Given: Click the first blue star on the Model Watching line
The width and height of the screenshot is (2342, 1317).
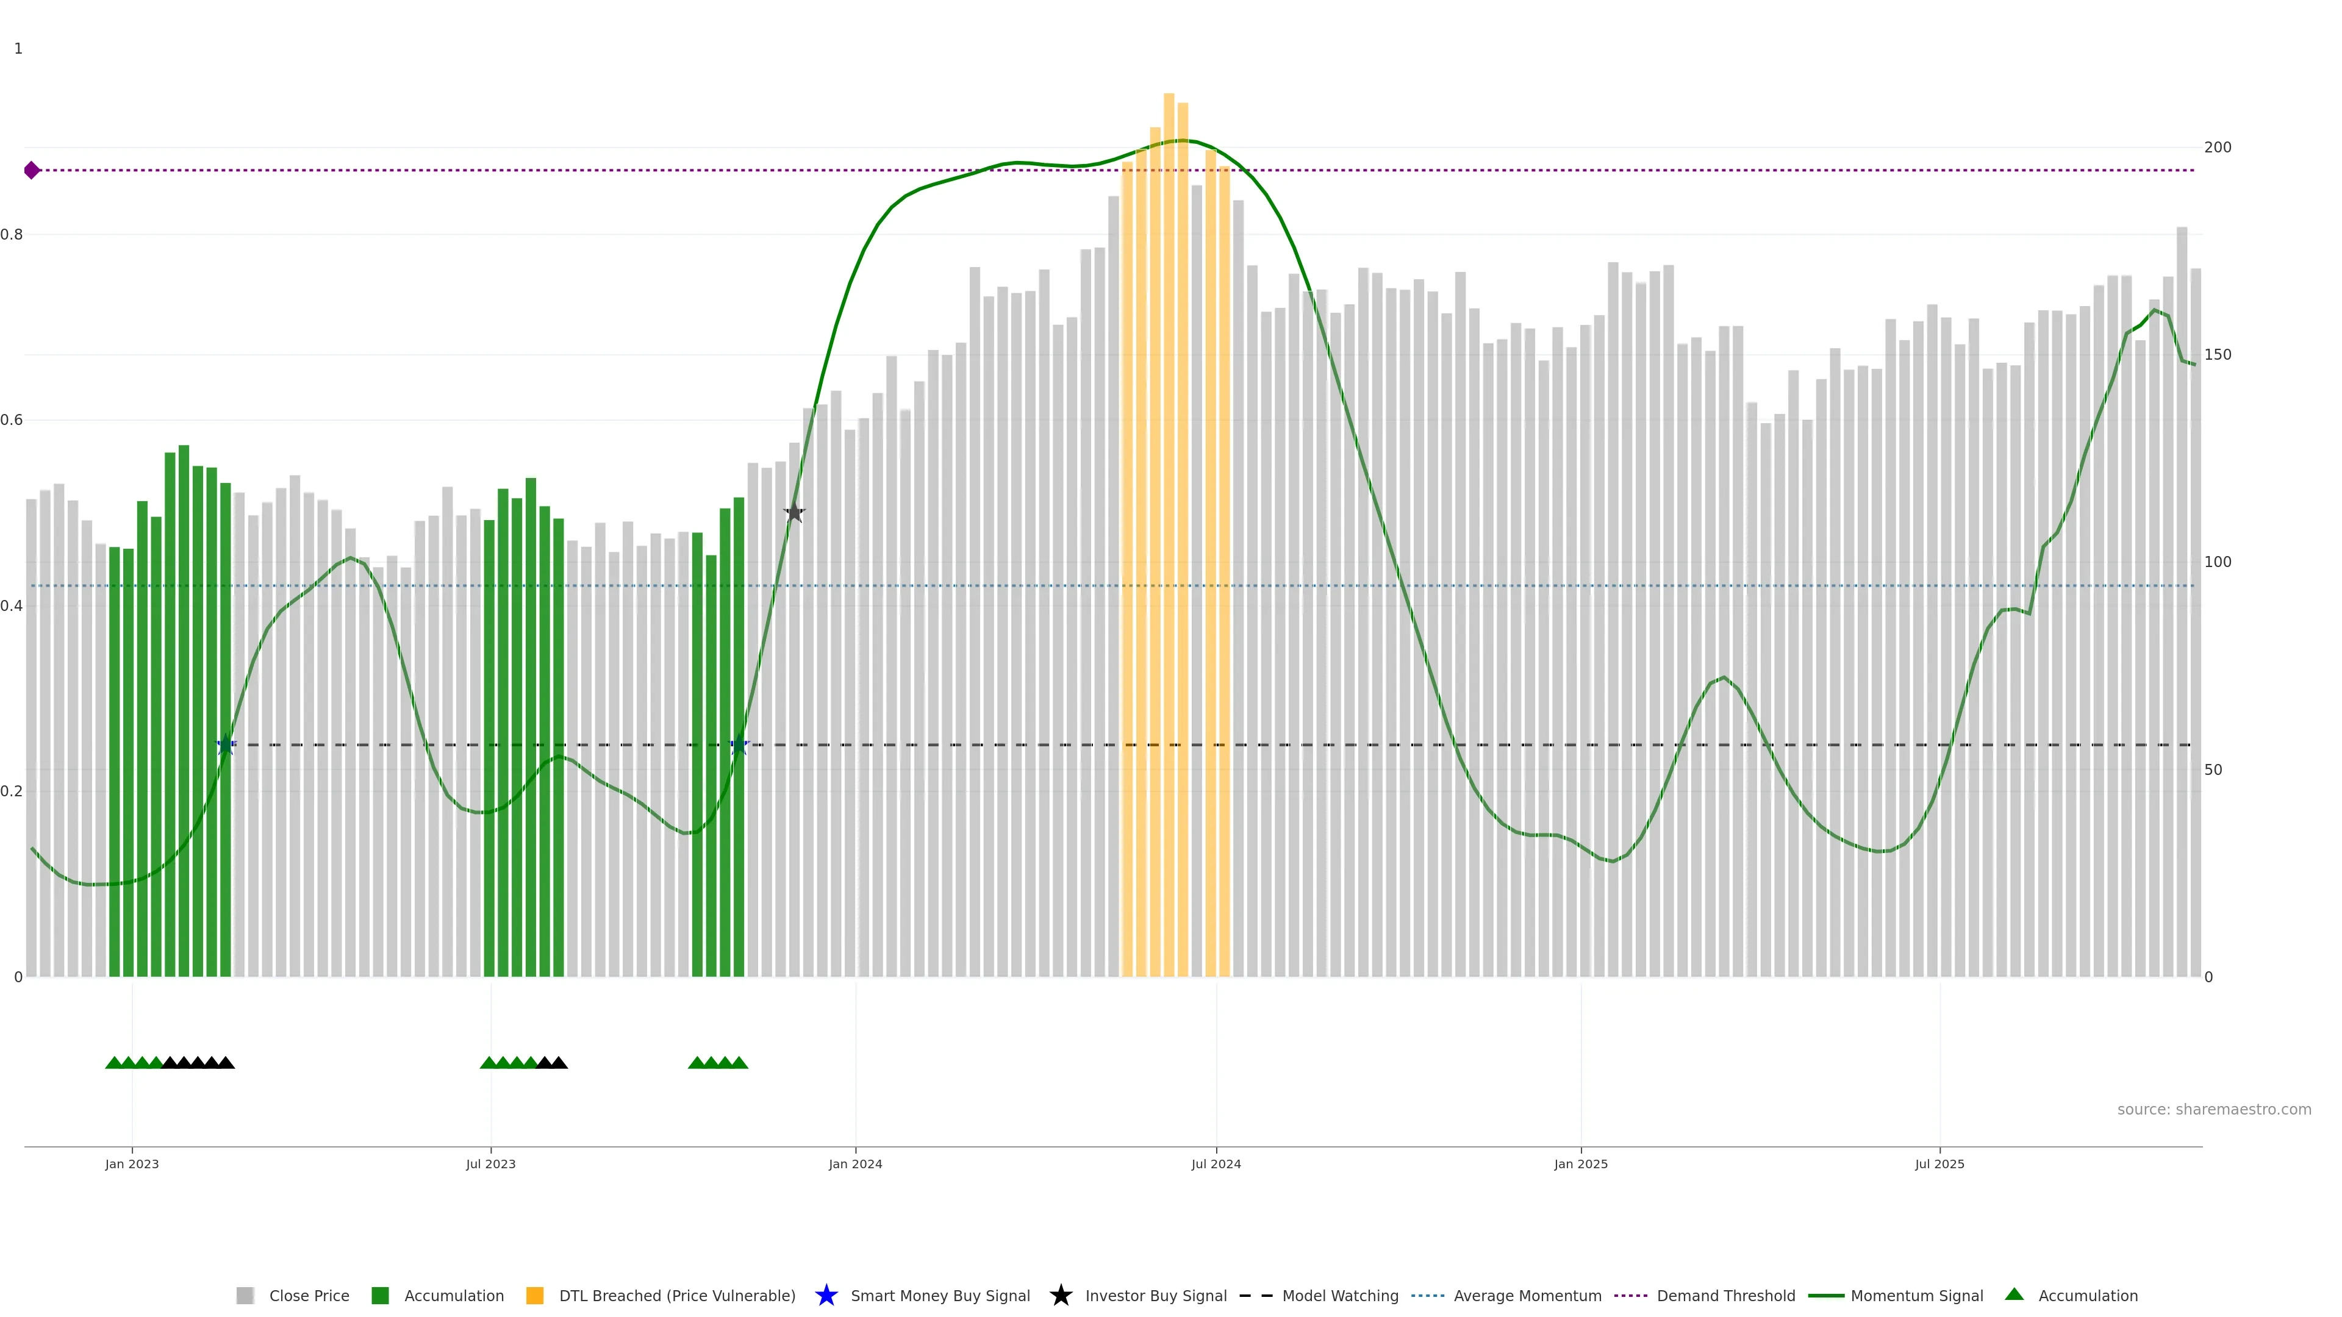Looking at the screenshot, I should (226, 745).
